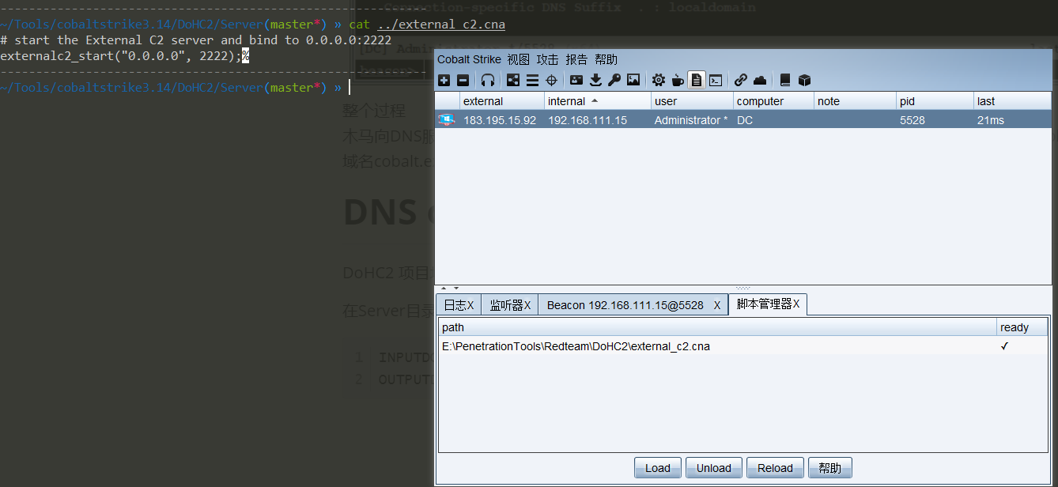Sort sessions by the user column header
The height and width of the screenshot is (487, 1058).
coord(692,101)
